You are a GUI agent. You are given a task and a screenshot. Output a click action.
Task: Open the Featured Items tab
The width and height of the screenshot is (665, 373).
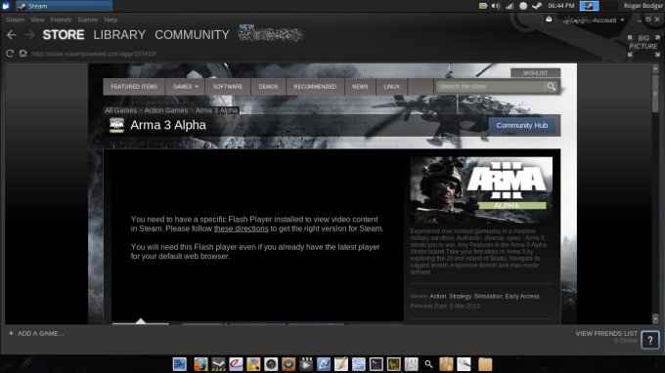coord(134,86)
